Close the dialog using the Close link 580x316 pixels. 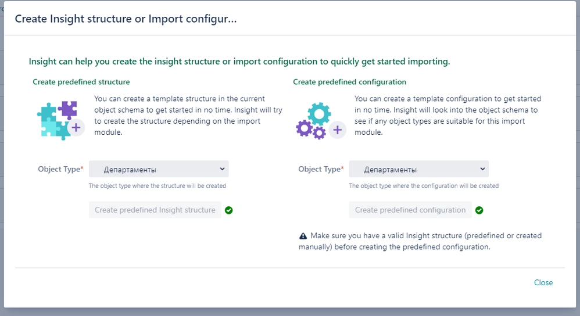click(543, 282)
